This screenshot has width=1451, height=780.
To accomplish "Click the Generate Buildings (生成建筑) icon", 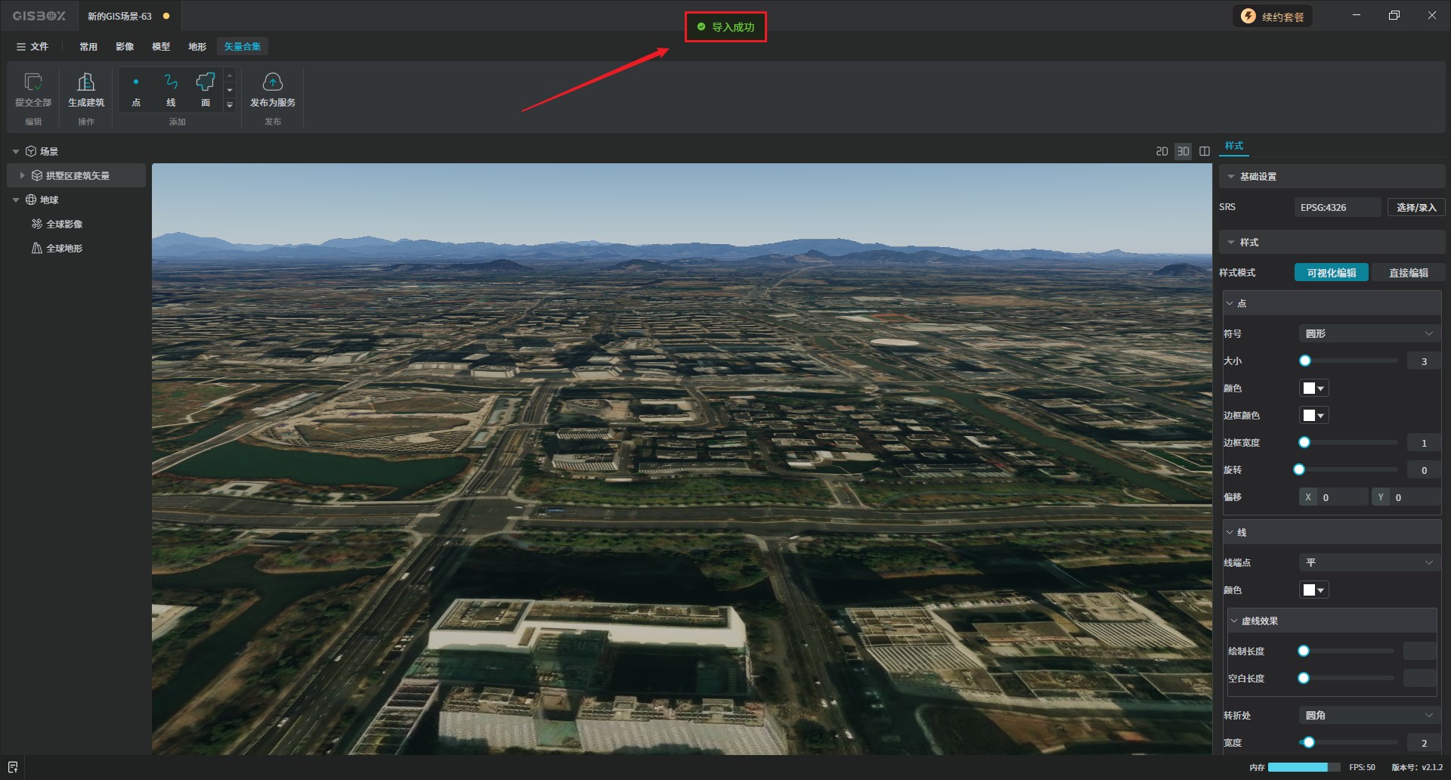I will [86, 82].
